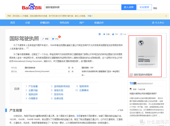Open the 帮助 help link
170x126 pixels.
pyautogui.click(x=155, y=8)
